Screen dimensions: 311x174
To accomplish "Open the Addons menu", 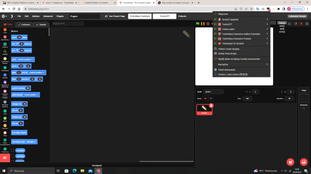I will click(x=36, y=16).
